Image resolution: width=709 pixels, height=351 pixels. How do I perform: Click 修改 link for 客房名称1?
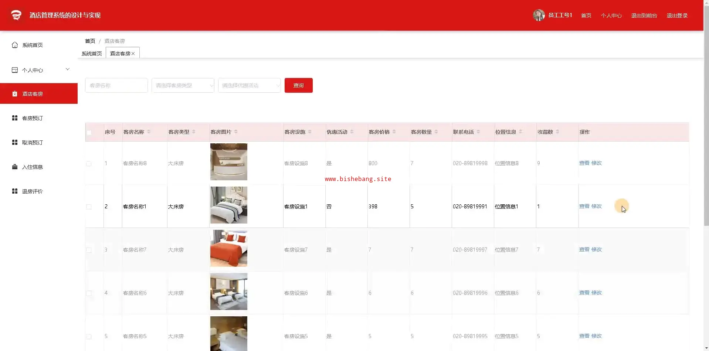pyautogui.click(x=596, y=207)
